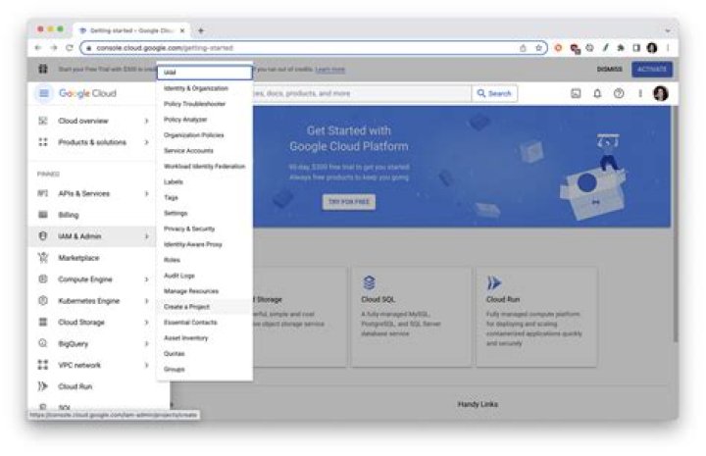This screenshot has height=456, width=706.
Task: Click the Search button
Action: [x=494, y=93]
